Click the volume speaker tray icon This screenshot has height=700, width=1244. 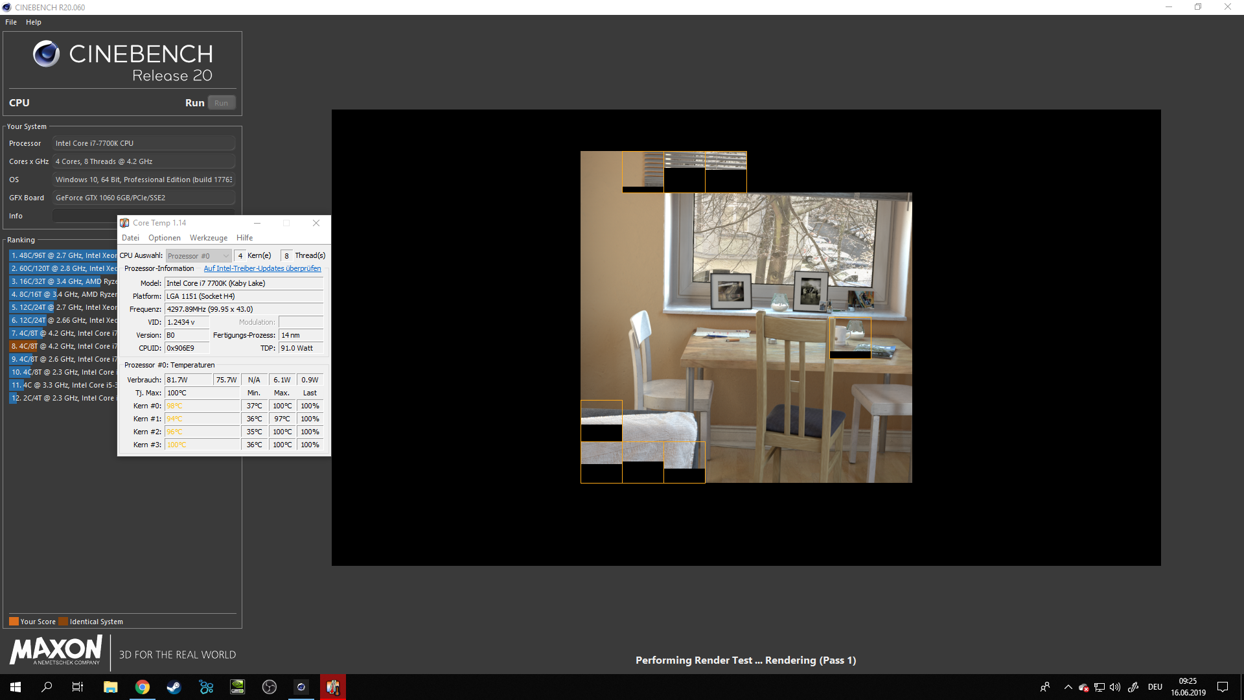[1115, 687]
